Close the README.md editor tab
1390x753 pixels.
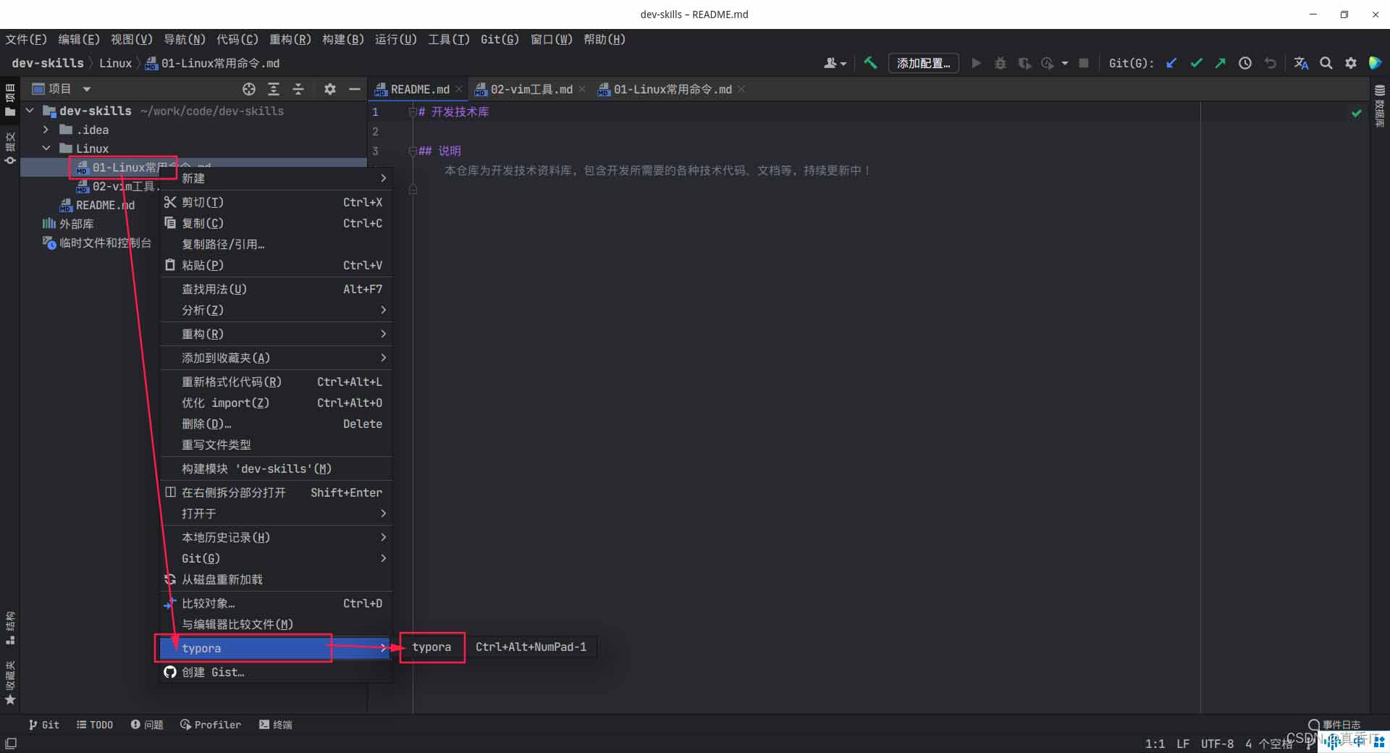(459, 89)
